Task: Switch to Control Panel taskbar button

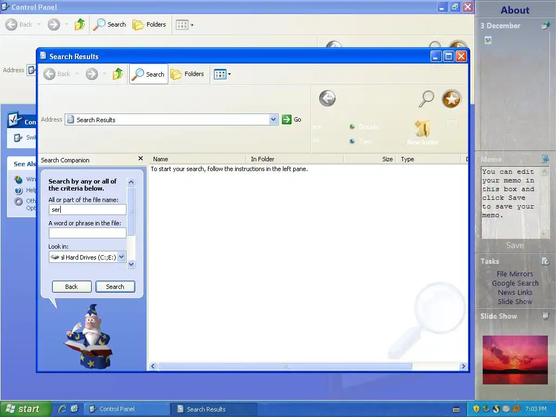Action: 127,409
